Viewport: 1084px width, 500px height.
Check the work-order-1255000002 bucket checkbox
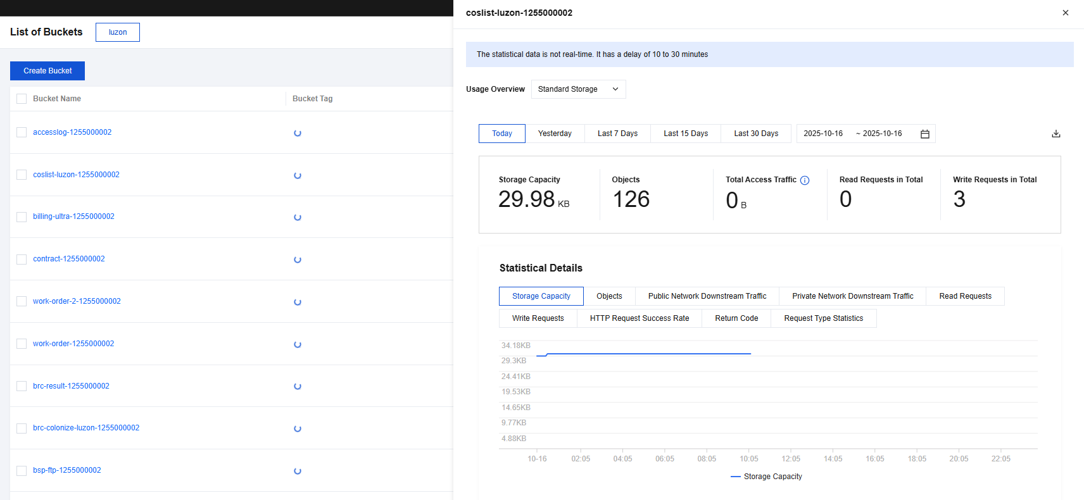pos(22,344)
